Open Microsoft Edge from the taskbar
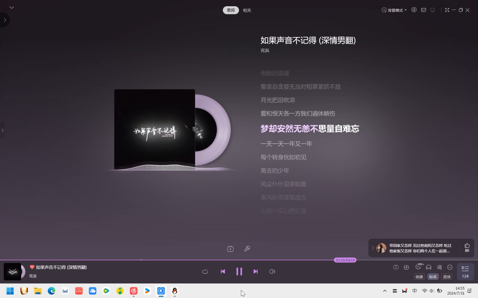Screen dimensions: 478x298 [x=51, y=291]
